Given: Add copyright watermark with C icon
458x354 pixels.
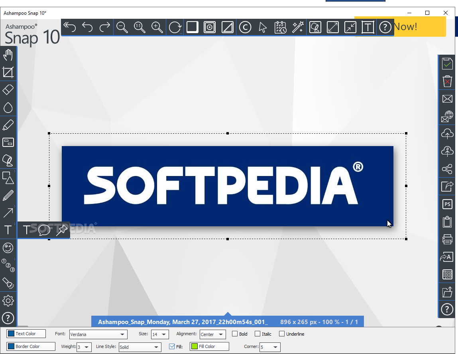Looking at the screenshot, I should [x=245, y=27].
